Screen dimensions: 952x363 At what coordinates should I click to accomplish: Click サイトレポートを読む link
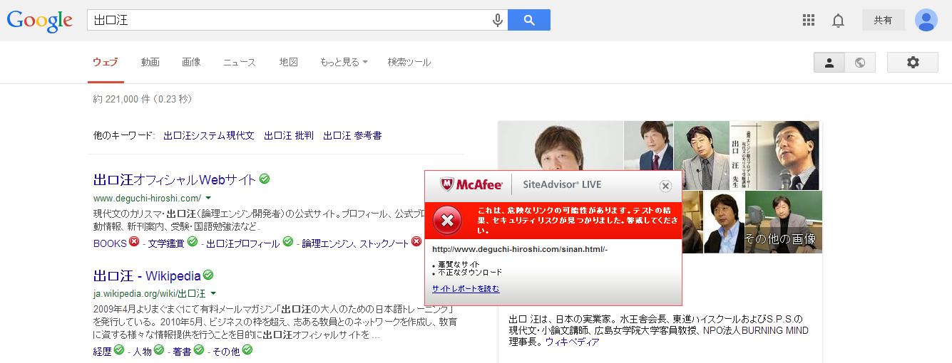tap(466, 288)
